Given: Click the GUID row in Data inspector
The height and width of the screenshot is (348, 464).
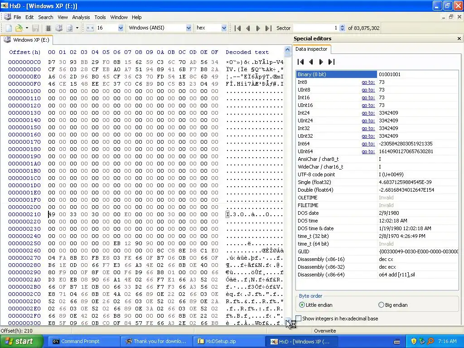Looking at the screenshot, I should pyautogui.click(x=377, y=251).
